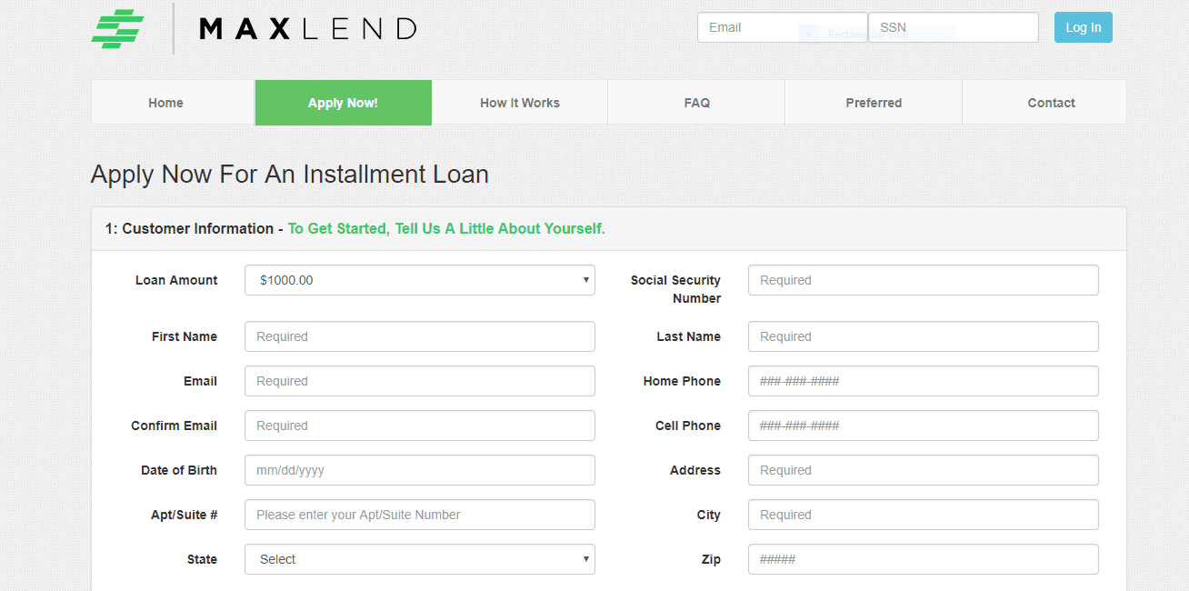
Task: Go to the Home tab
Action: coord(165,103)
